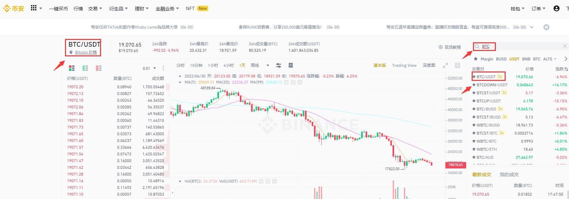Open the Binance home logo
Image resolution: width=569 pixels, height=199 pixels.
tap(14, 8)
